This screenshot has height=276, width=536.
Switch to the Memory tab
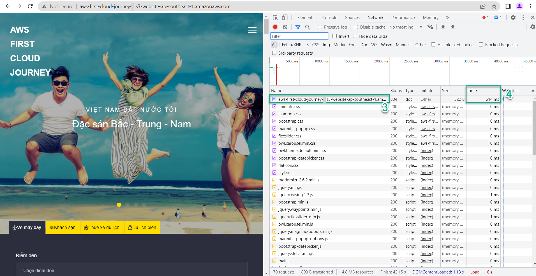431,17
